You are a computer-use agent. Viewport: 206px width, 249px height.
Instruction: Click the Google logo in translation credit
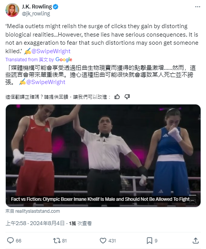[x=64, y=59]
